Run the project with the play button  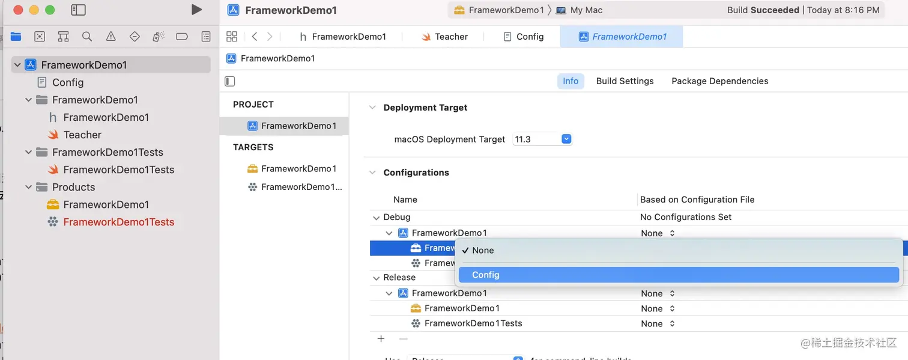[x=196, y=10]
